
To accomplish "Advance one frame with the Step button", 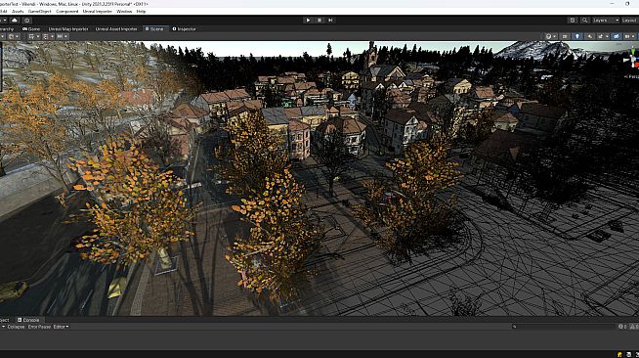I will pos(330,20).
